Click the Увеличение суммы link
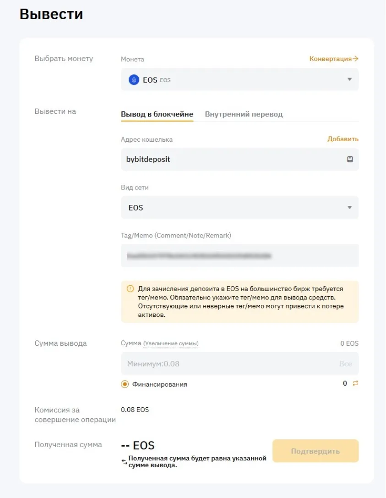 click(x=171, y=343)
